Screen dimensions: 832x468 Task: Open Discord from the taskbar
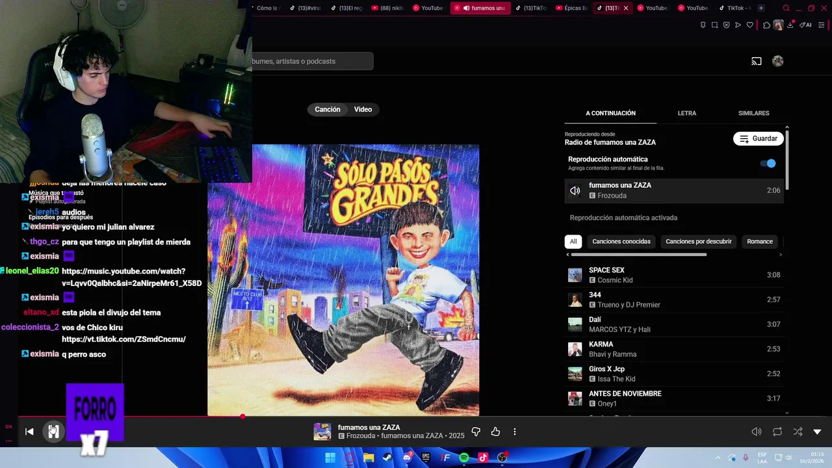[407, 458]
